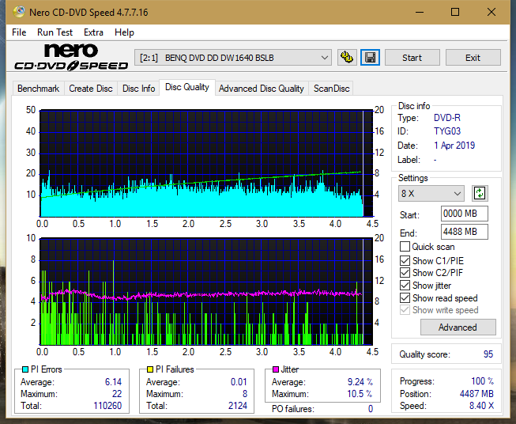Click the magenta Jitter legend swatch
The height and width of the screenshot is (424, 516).
276,369
